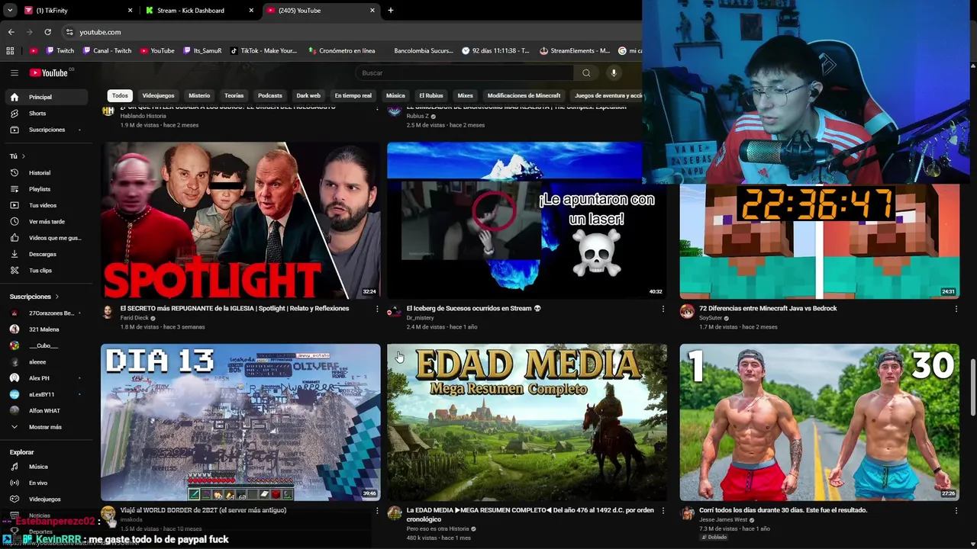This screenshot has height=549, width=977.
Task: Open 321 Malena subscription channel
Action: (48, 329)
